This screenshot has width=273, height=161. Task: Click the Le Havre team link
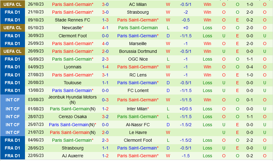138,132
